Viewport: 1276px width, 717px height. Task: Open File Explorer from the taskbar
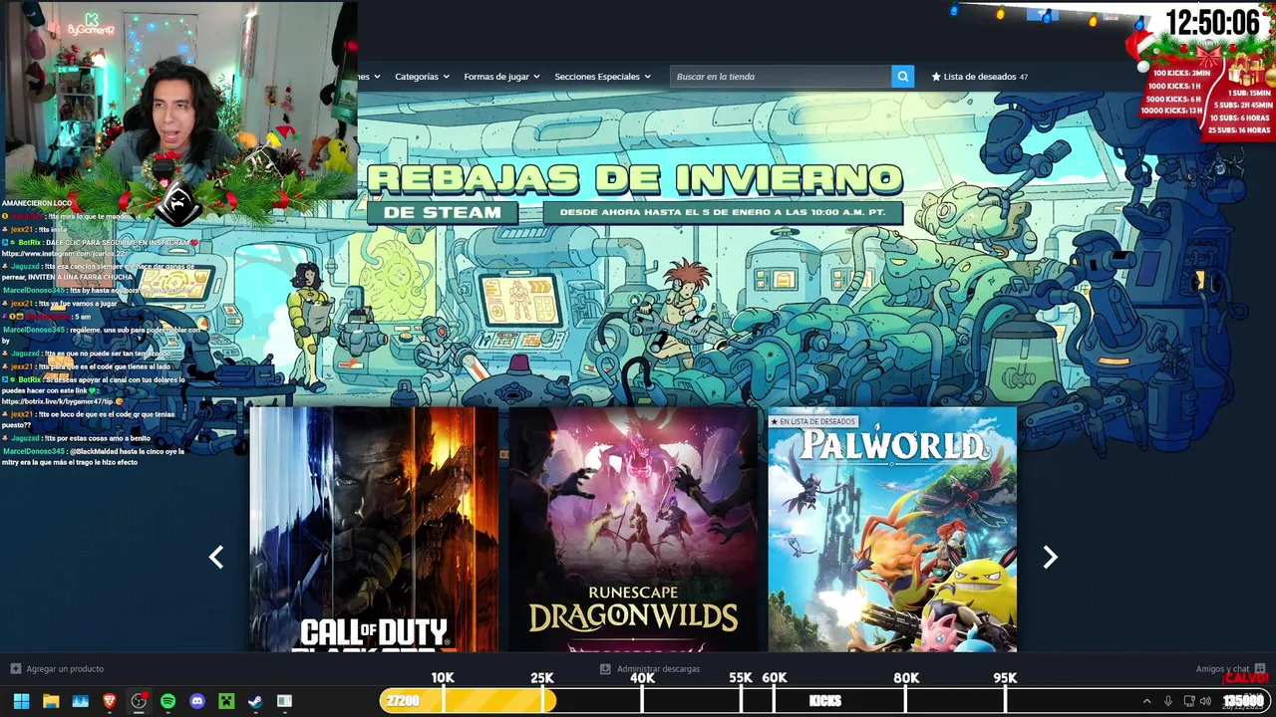(51, 701)
